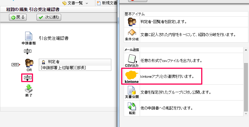The height and width of the screenshot is (127, 249).
Task: Click the 引合受注確認書 document label
Action: pos(54,38)
